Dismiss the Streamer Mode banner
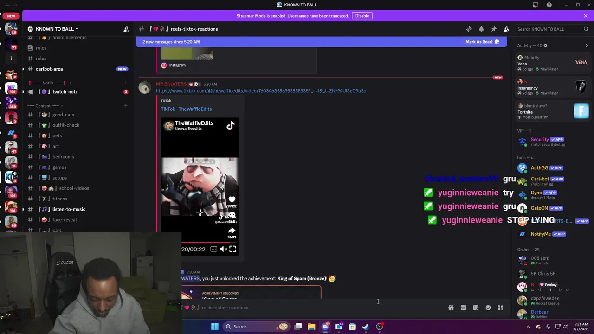The image size is (594, 334). 586,16
